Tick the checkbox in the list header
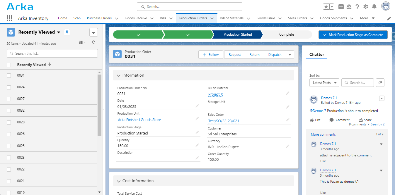Screen dimensions: 395x195 [x=8, y=65]
